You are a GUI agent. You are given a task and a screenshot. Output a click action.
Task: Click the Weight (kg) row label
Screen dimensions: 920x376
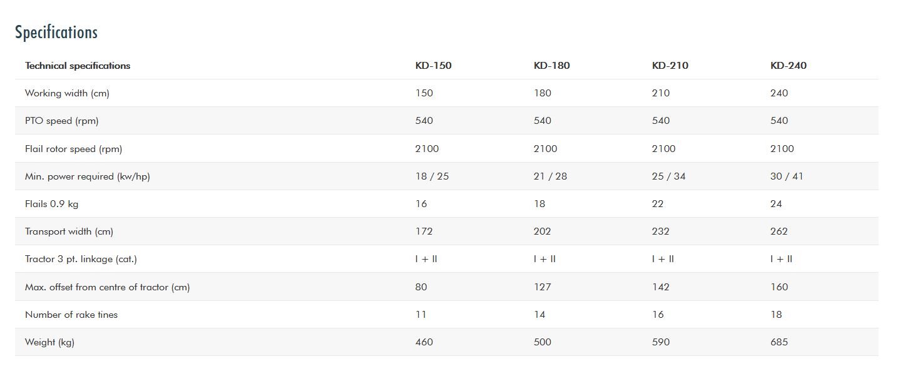pos(49,342)
